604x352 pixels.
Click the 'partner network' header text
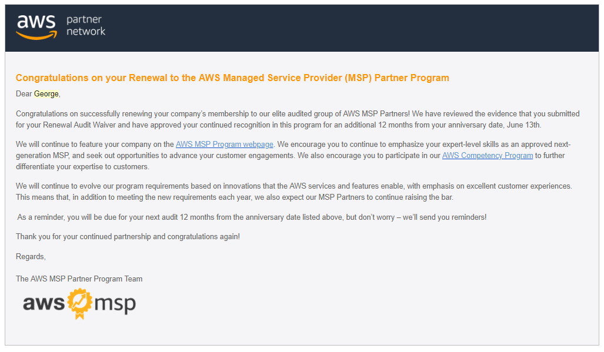pos(85,25)
